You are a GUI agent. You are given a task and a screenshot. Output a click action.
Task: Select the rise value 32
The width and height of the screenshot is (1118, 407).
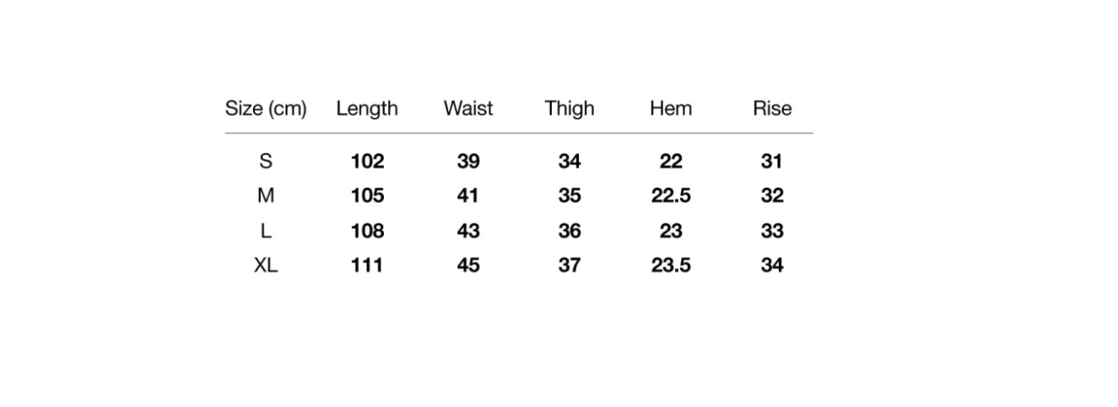772,195
